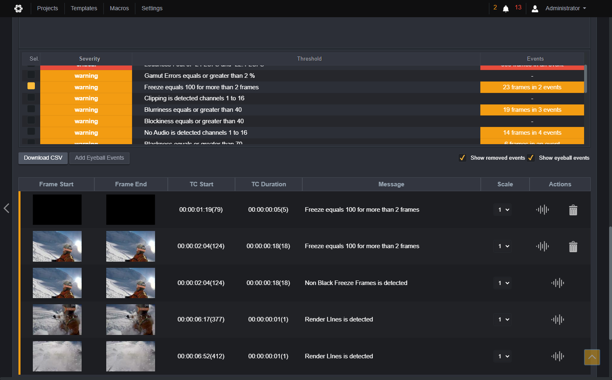Open Scale dropdown for Render Lines at 00:00:06:52(412)

tap(503, 356)
